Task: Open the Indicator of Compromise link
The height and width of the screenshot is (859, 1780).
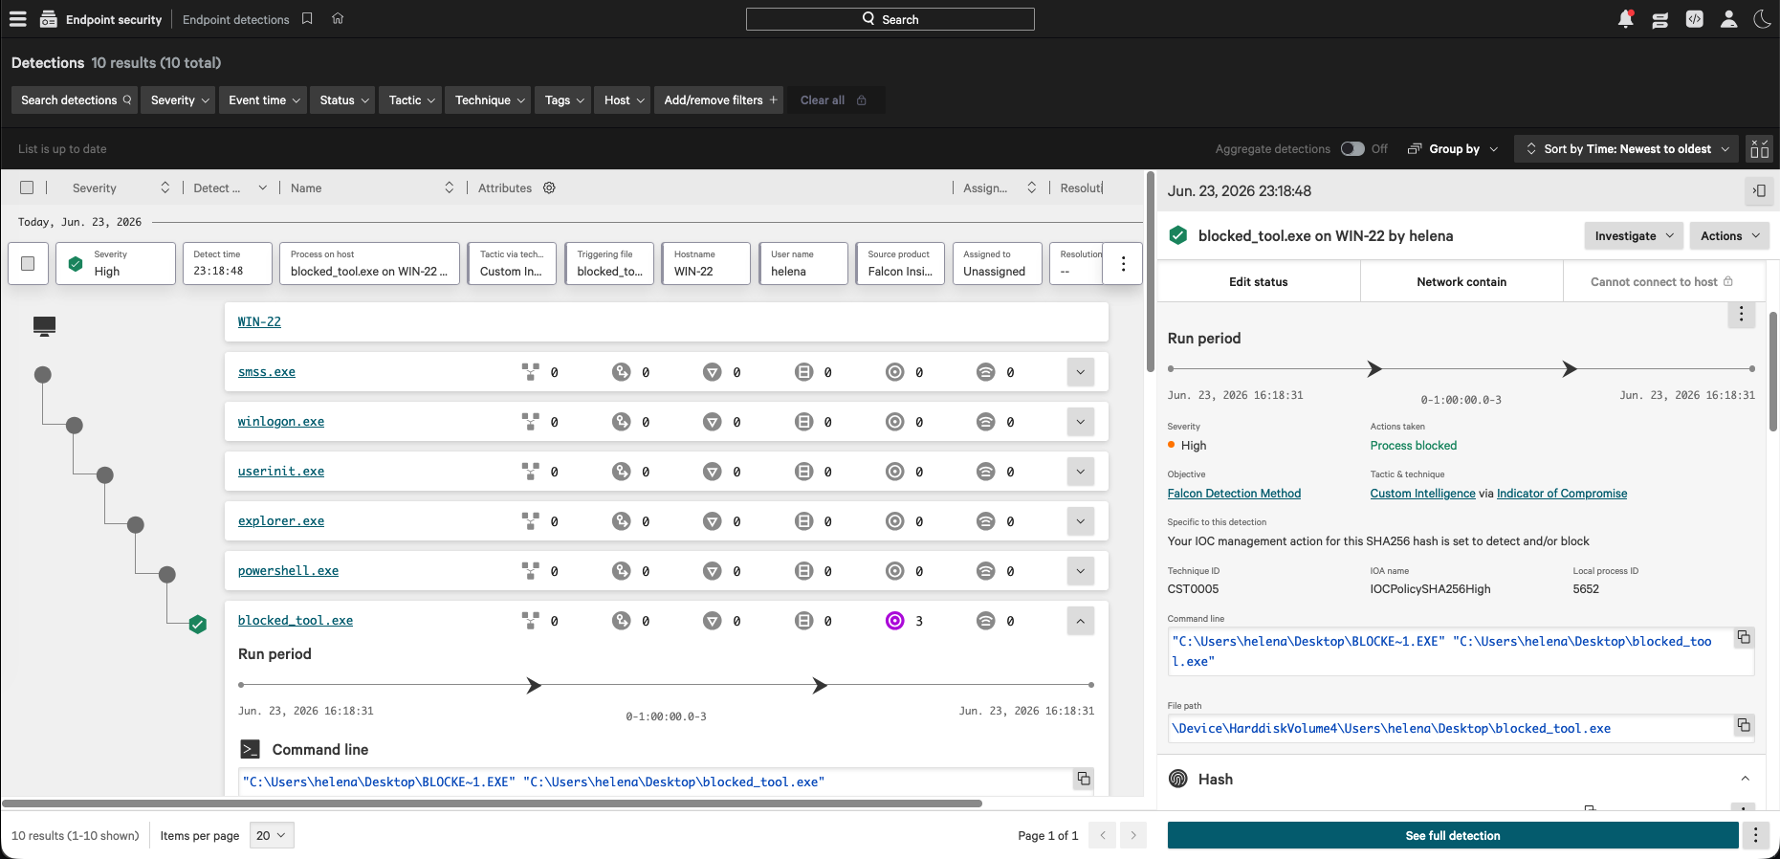Action: 1561,494
